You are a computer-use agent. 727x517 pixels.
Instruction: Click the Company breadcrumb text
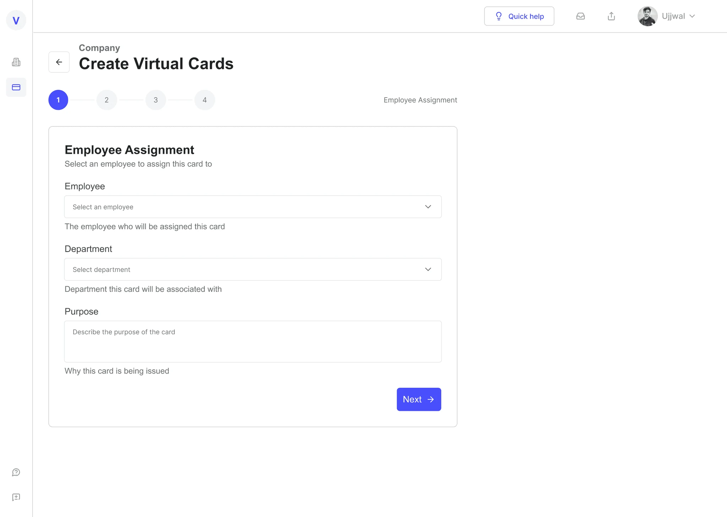point(99,48)
